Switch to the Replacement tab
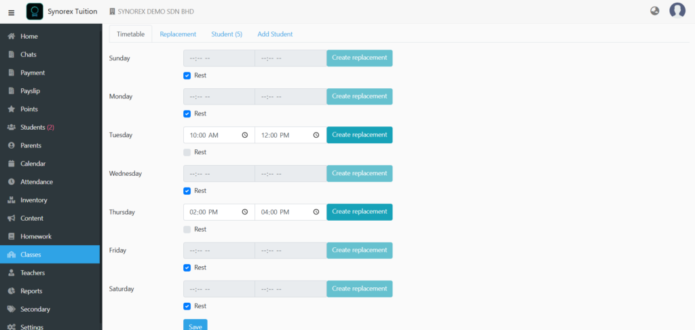The image size is (695, 330). 178,34
